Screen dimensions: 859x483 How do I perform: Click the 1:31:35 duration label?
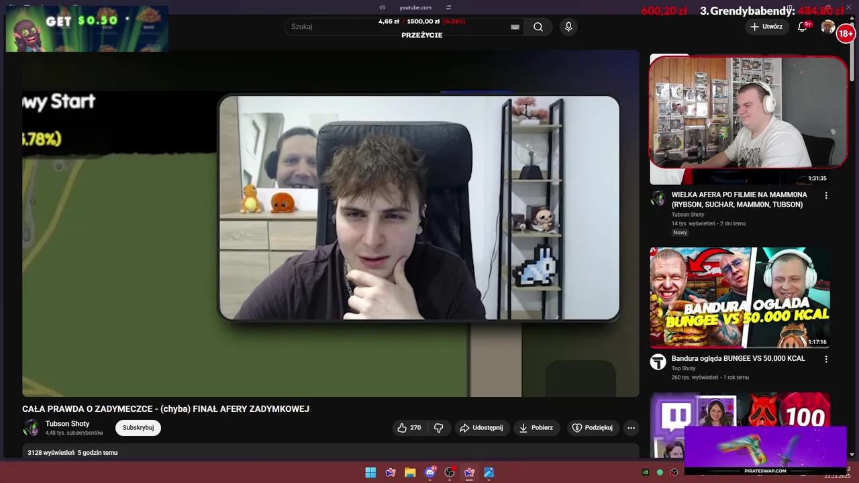pos(817,178)
